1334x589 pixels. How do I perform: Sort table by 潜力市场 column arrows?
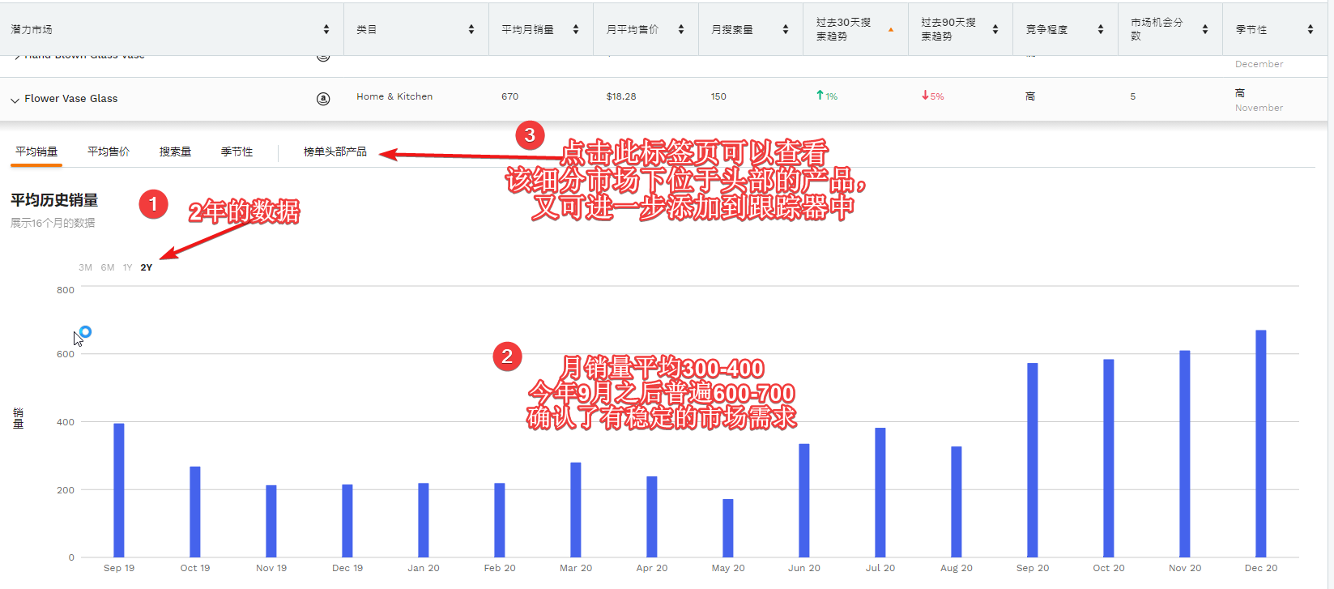coord(326,29)
